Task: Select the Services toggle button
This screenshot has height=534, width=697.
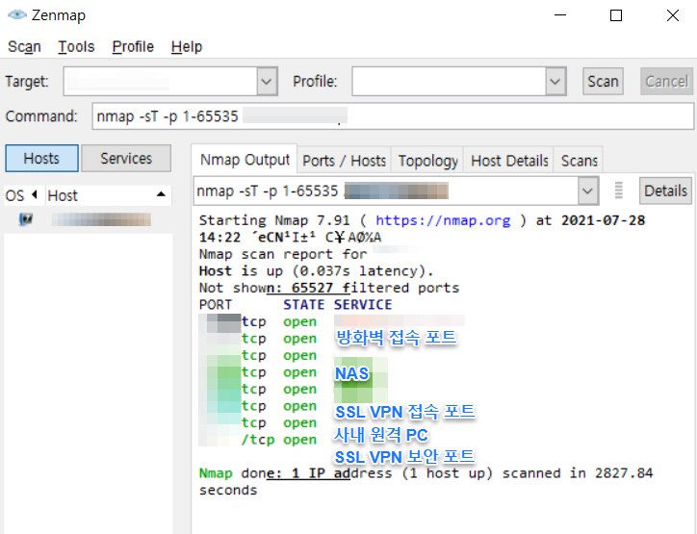Action: 126,158
